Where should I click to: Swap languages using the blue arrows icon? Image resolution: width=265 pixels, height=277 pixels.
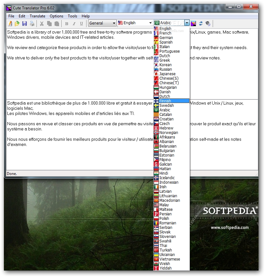click(201, 23)
